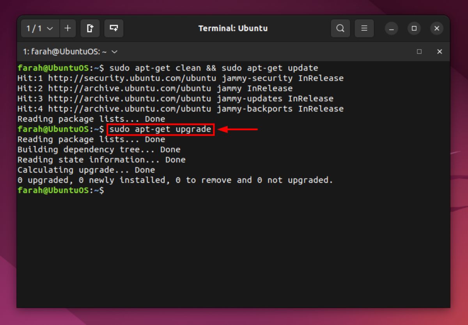This screenshot has width=468, height=325.
Task: Select the jammy-updates InRelease output line
Action: pos(175,99)
